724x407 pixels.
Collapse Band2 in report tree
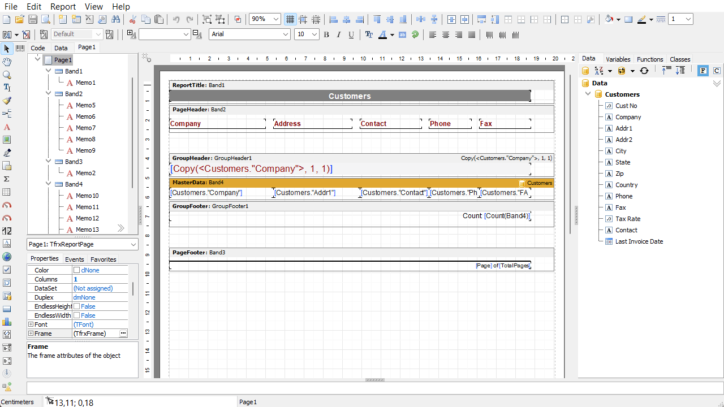point(49,94)
